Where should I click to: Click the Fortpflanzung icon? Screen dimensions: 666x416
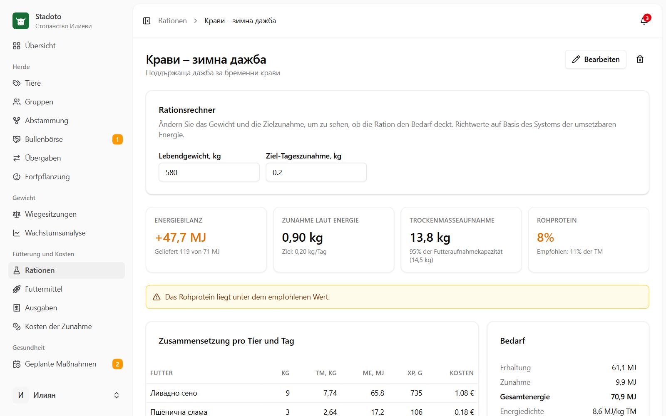(x=17, y=177)
